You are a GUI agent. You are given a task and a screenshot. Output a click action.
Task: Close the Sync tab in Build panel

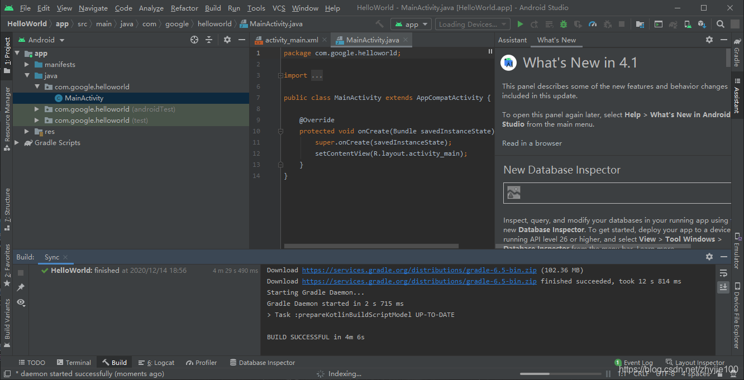pyautogui.click(x=65, y=257)
